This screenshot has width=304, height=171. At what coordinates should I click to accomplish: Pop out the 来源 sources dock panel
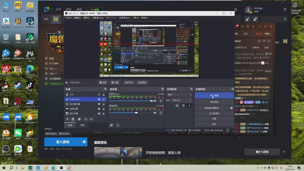click(105, 89)
